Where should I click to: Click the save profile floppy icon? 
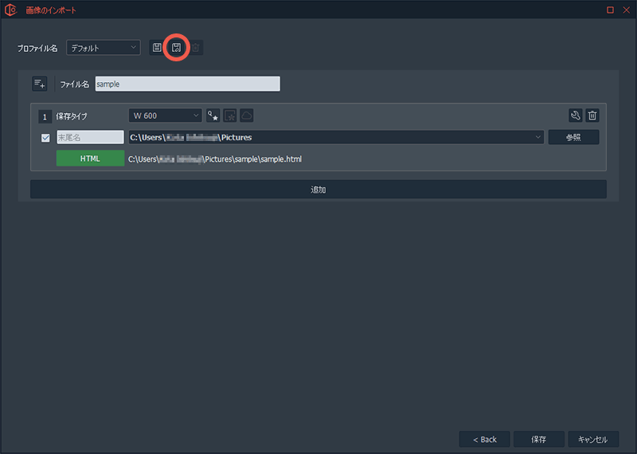pyautogui.click(x=157, y=48)
